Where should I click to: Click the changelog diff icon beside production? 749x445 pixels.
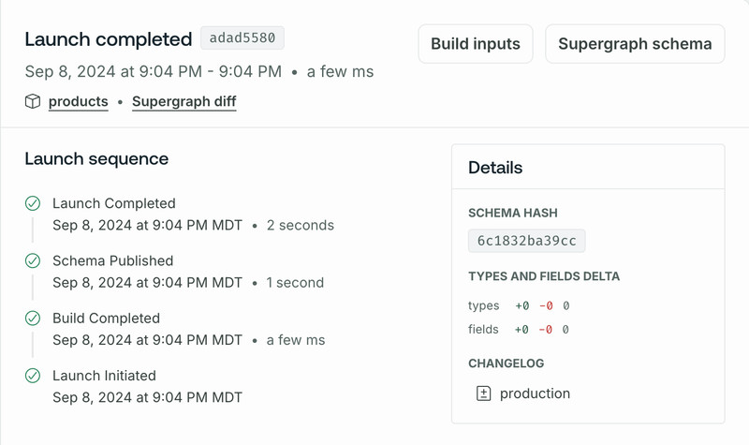click(483, 393)
